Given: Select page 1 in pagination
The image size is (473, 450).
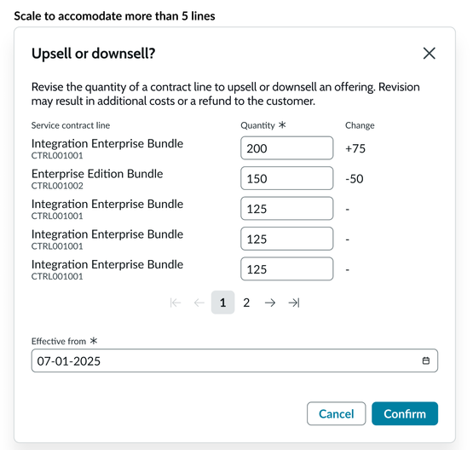Looking at the screenshot, I should pos(222,303).
